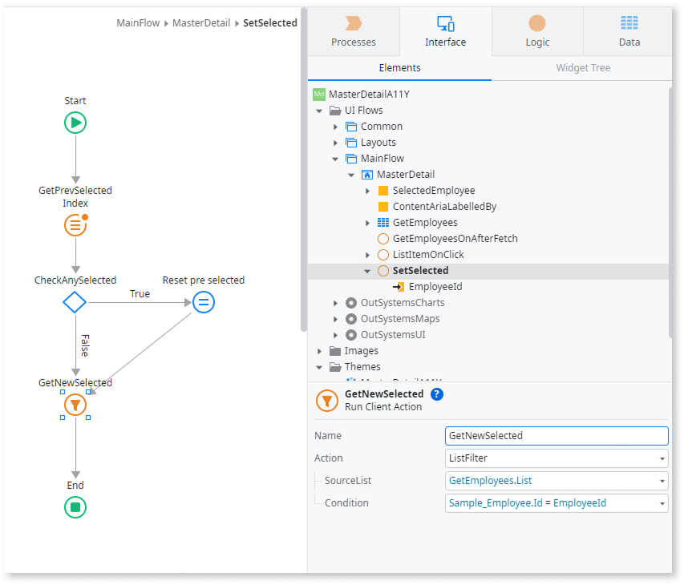The width and height of the screenshot is (684, 585).
Task: Click the UI Flows folder icon
Action: [335, 111]
